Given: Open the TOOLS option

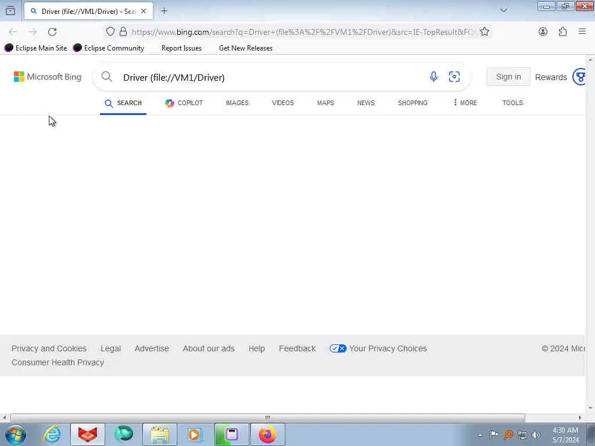Looking at the screenshot, I should coord(512,103).
